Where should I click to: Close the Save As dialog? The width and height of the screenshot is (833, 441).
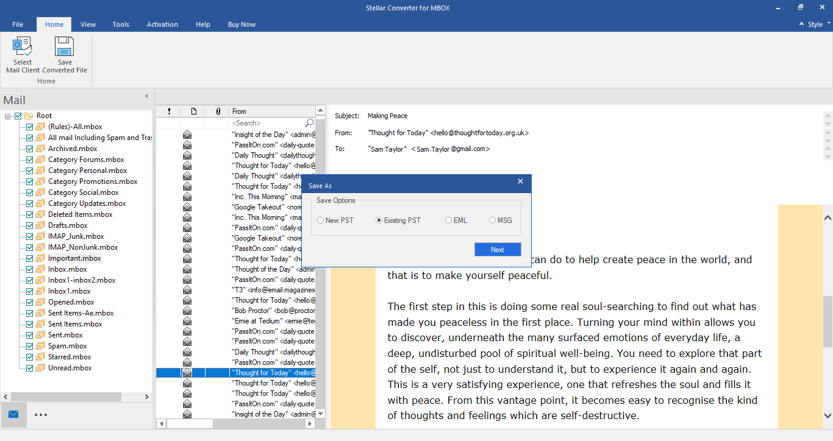[520, 182]
